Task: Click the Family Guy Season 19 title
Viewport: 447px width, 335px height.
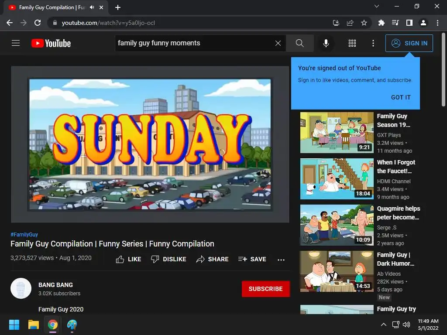Action: point(394,120)
